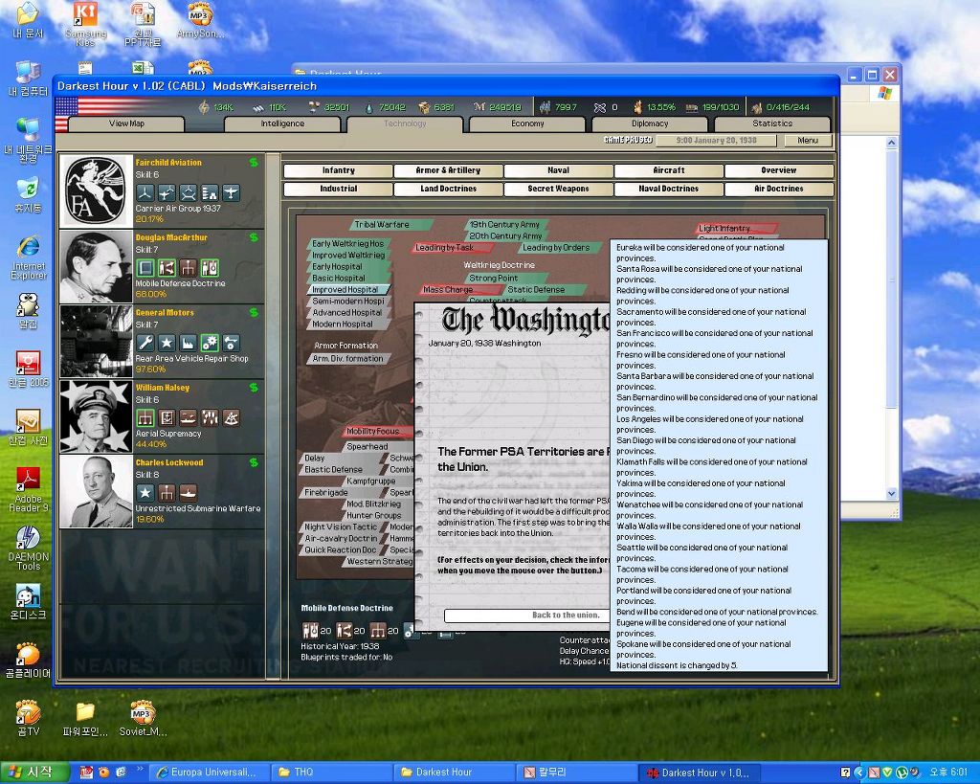Select the Douglas MacArthur tech team portrait

pyautogui.click(x=96, y=266)
